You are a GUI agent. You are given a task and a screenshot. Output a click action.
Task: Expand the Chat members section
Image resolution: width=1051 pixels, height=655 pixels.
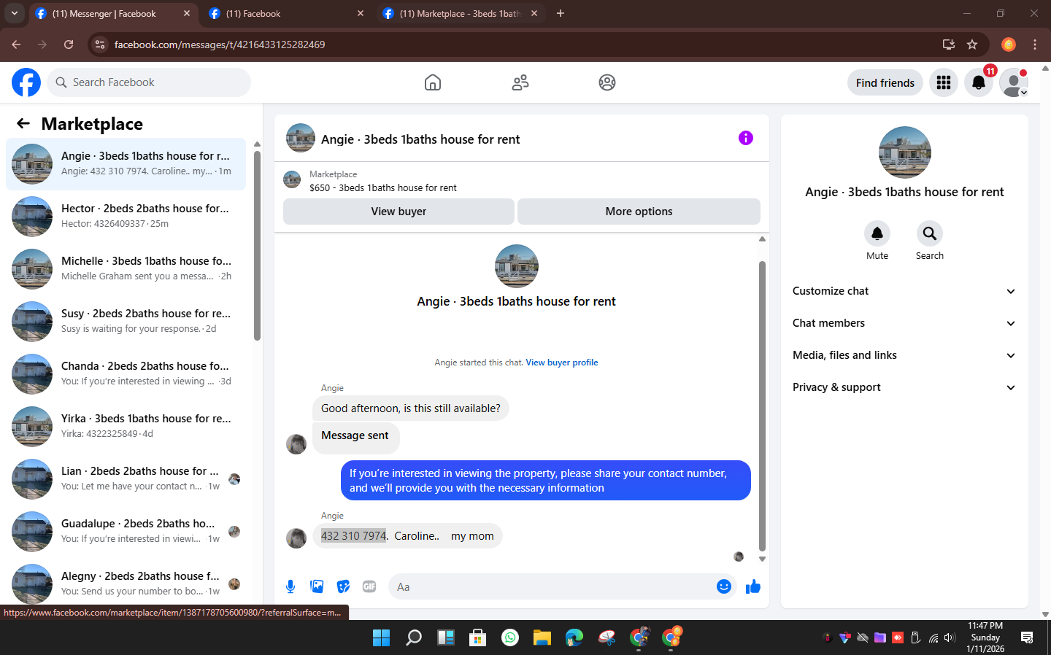[x=904, y=323]
